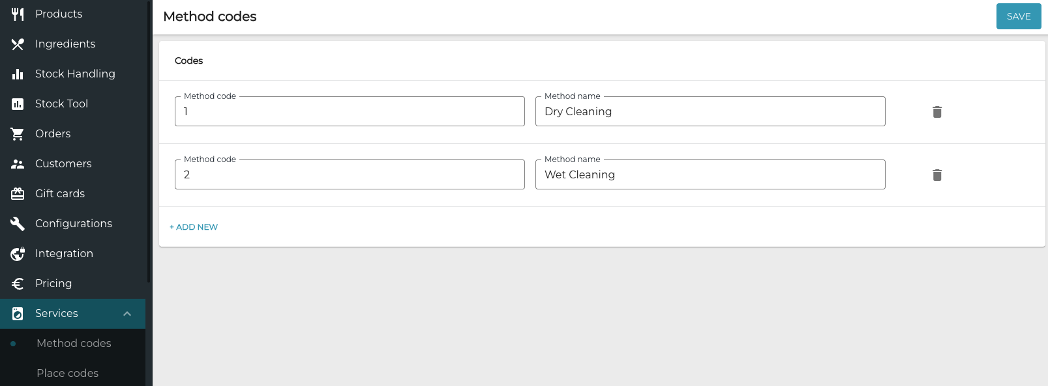Click the Method codes page heading
Screen dimensions: 1048x386
(209, 16)
